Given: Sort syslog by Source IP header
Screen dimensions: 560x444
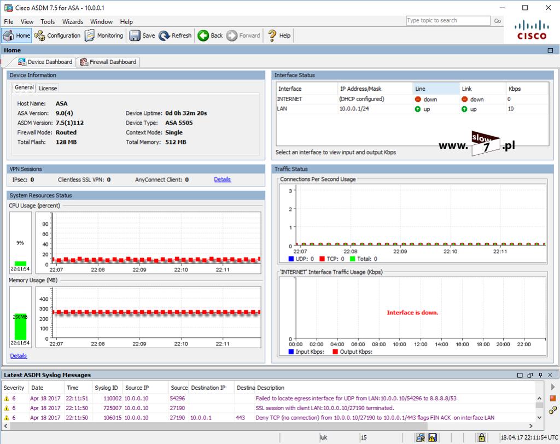Looking at the screenshot, I should pyautogui.click(x=145, y=388).
